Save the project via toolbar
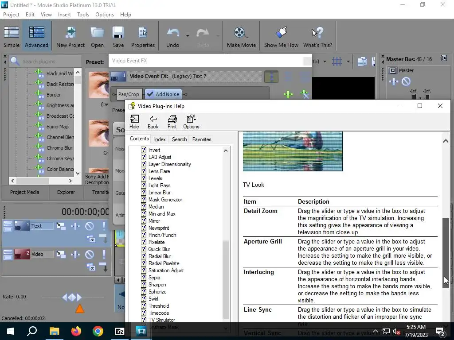 point(118,36)
